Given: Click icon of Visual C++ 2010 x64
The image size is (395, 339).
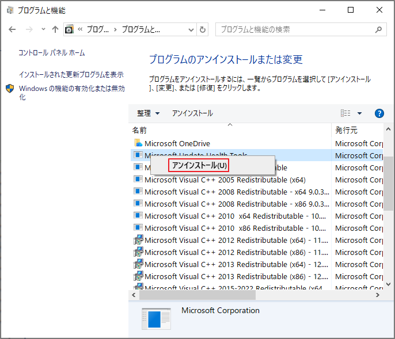Looking at the screenshot, I should click(x=138, y=215).
